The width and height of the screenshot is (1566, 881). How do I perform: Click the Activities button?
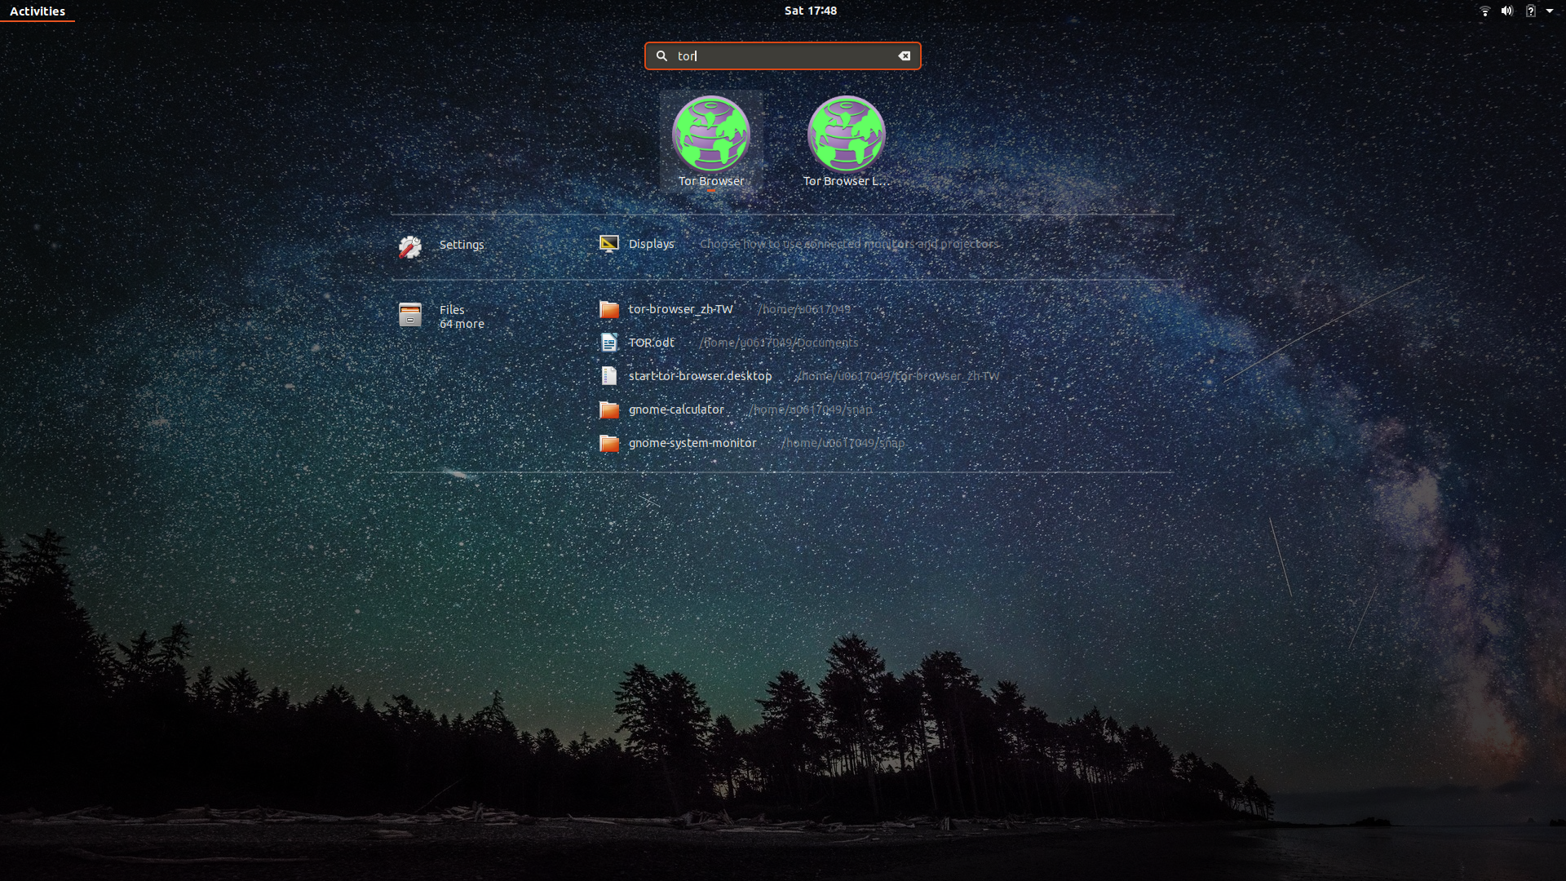coord(38,11)
